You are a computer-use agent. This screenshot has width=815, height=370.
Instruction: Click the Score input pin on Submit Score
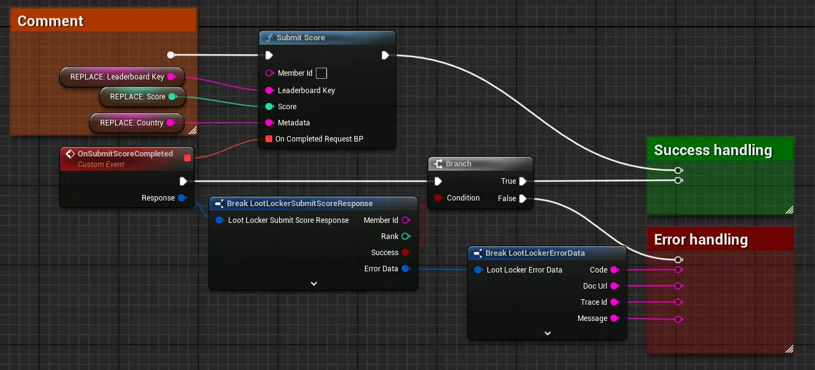pos(269,106)
